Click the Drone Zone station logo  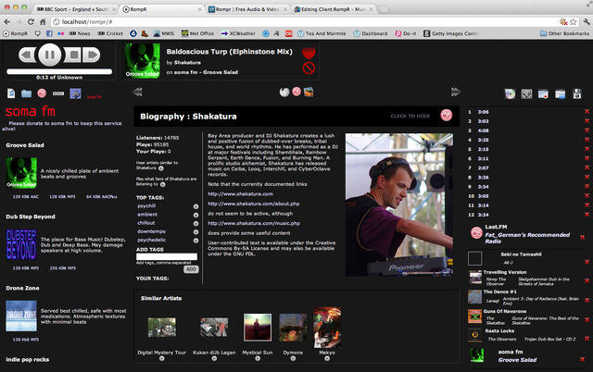(x=21, y=316)
